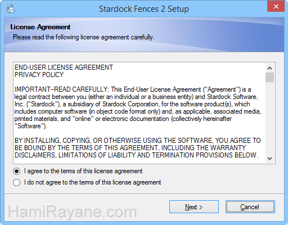Click the license text scroll up arrow
The width and height of the screenshot is (288, 225).
pyautogui.click(x=269, y=68)
